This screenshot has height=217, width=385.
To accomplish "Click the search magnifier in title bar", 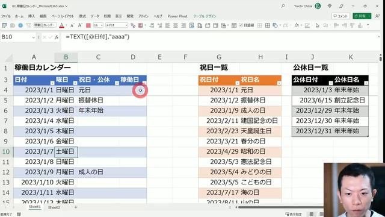I will pyautogui.click(x=283, y=6).
